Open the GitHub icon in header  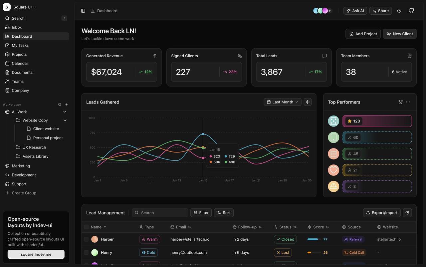click(x=412, y=11)
